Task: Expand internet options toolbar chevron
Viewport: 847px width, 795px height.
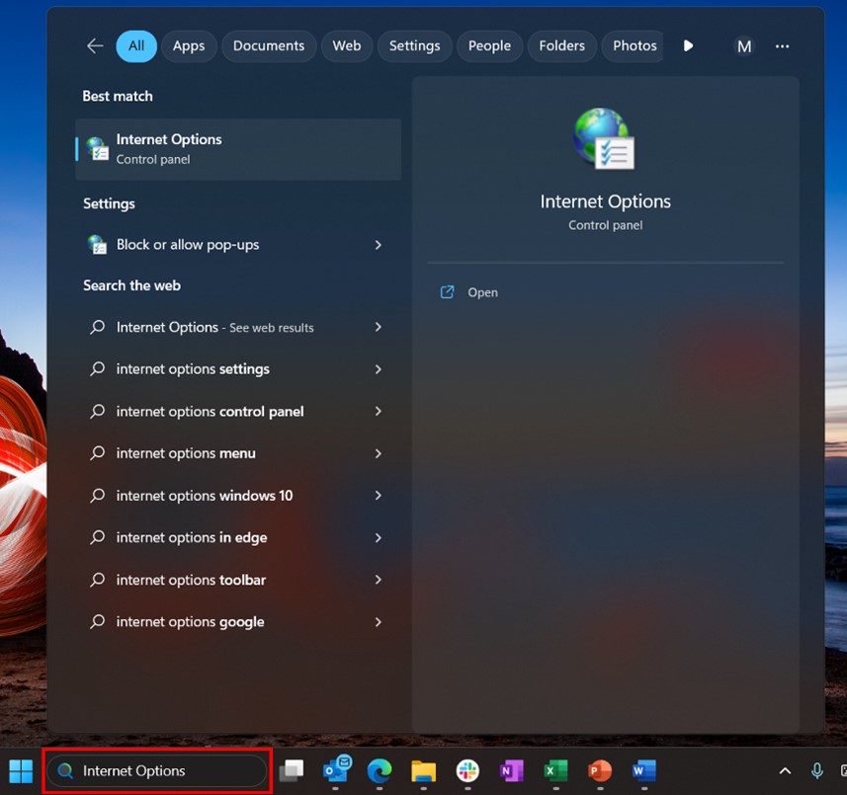Action: pyautogui.click(x=379, y=580)
